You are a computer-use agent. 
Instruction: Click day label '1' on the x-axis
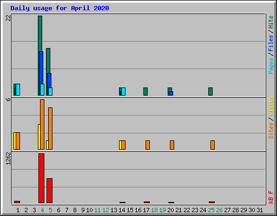[x=18, y=210]
